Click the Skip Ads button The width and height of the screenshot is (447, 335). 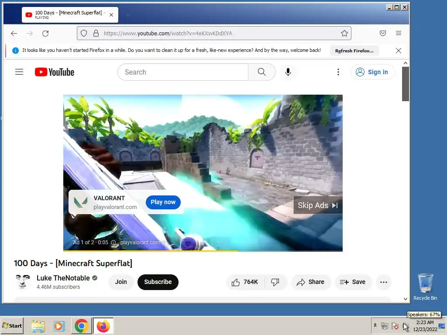(x=318, y=205)
